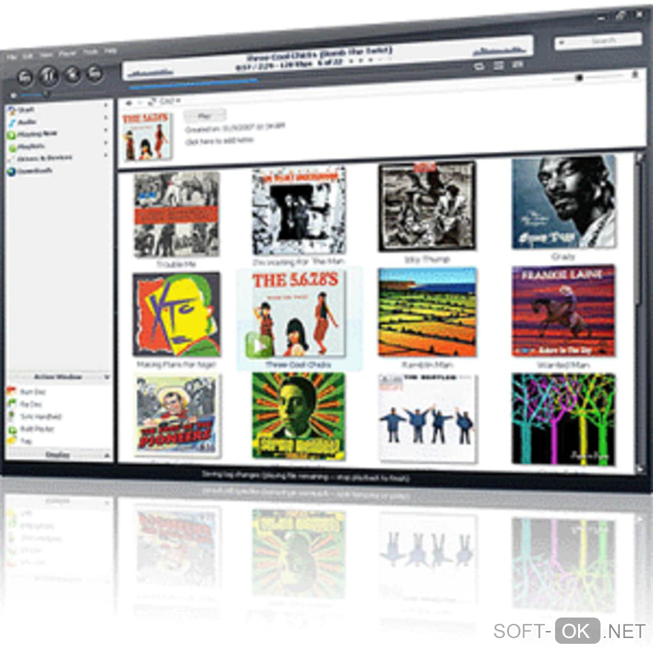This screenshot has width=653, height=647.
Task: Select the Icky Thump album cover
Action: (427, 207)
